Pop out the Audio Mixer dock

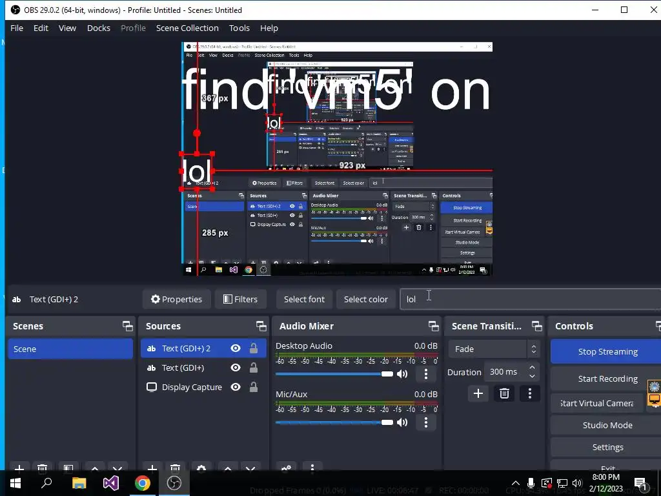point(433,325)
